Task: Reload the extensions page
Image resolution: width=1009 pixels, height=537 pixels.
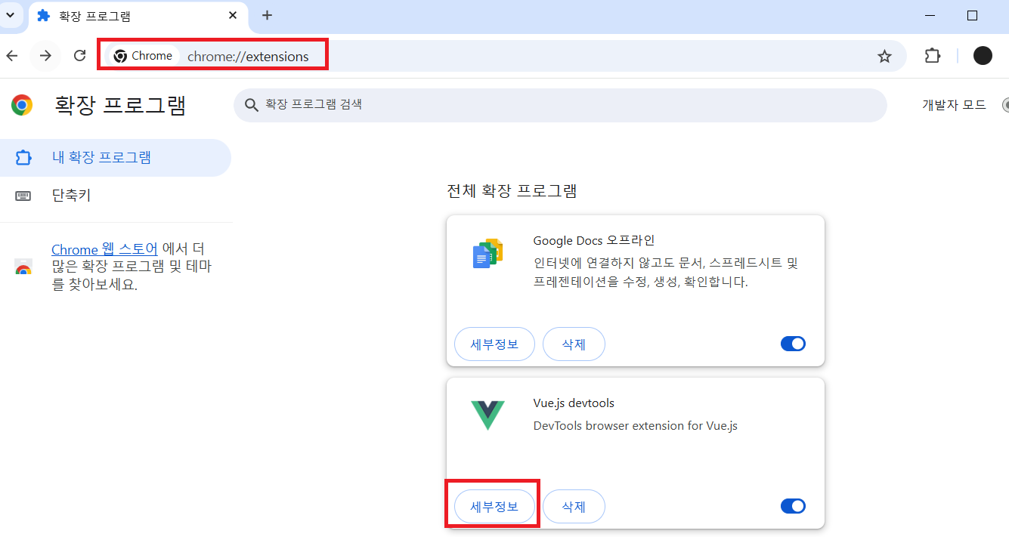Action: point(79,56)
